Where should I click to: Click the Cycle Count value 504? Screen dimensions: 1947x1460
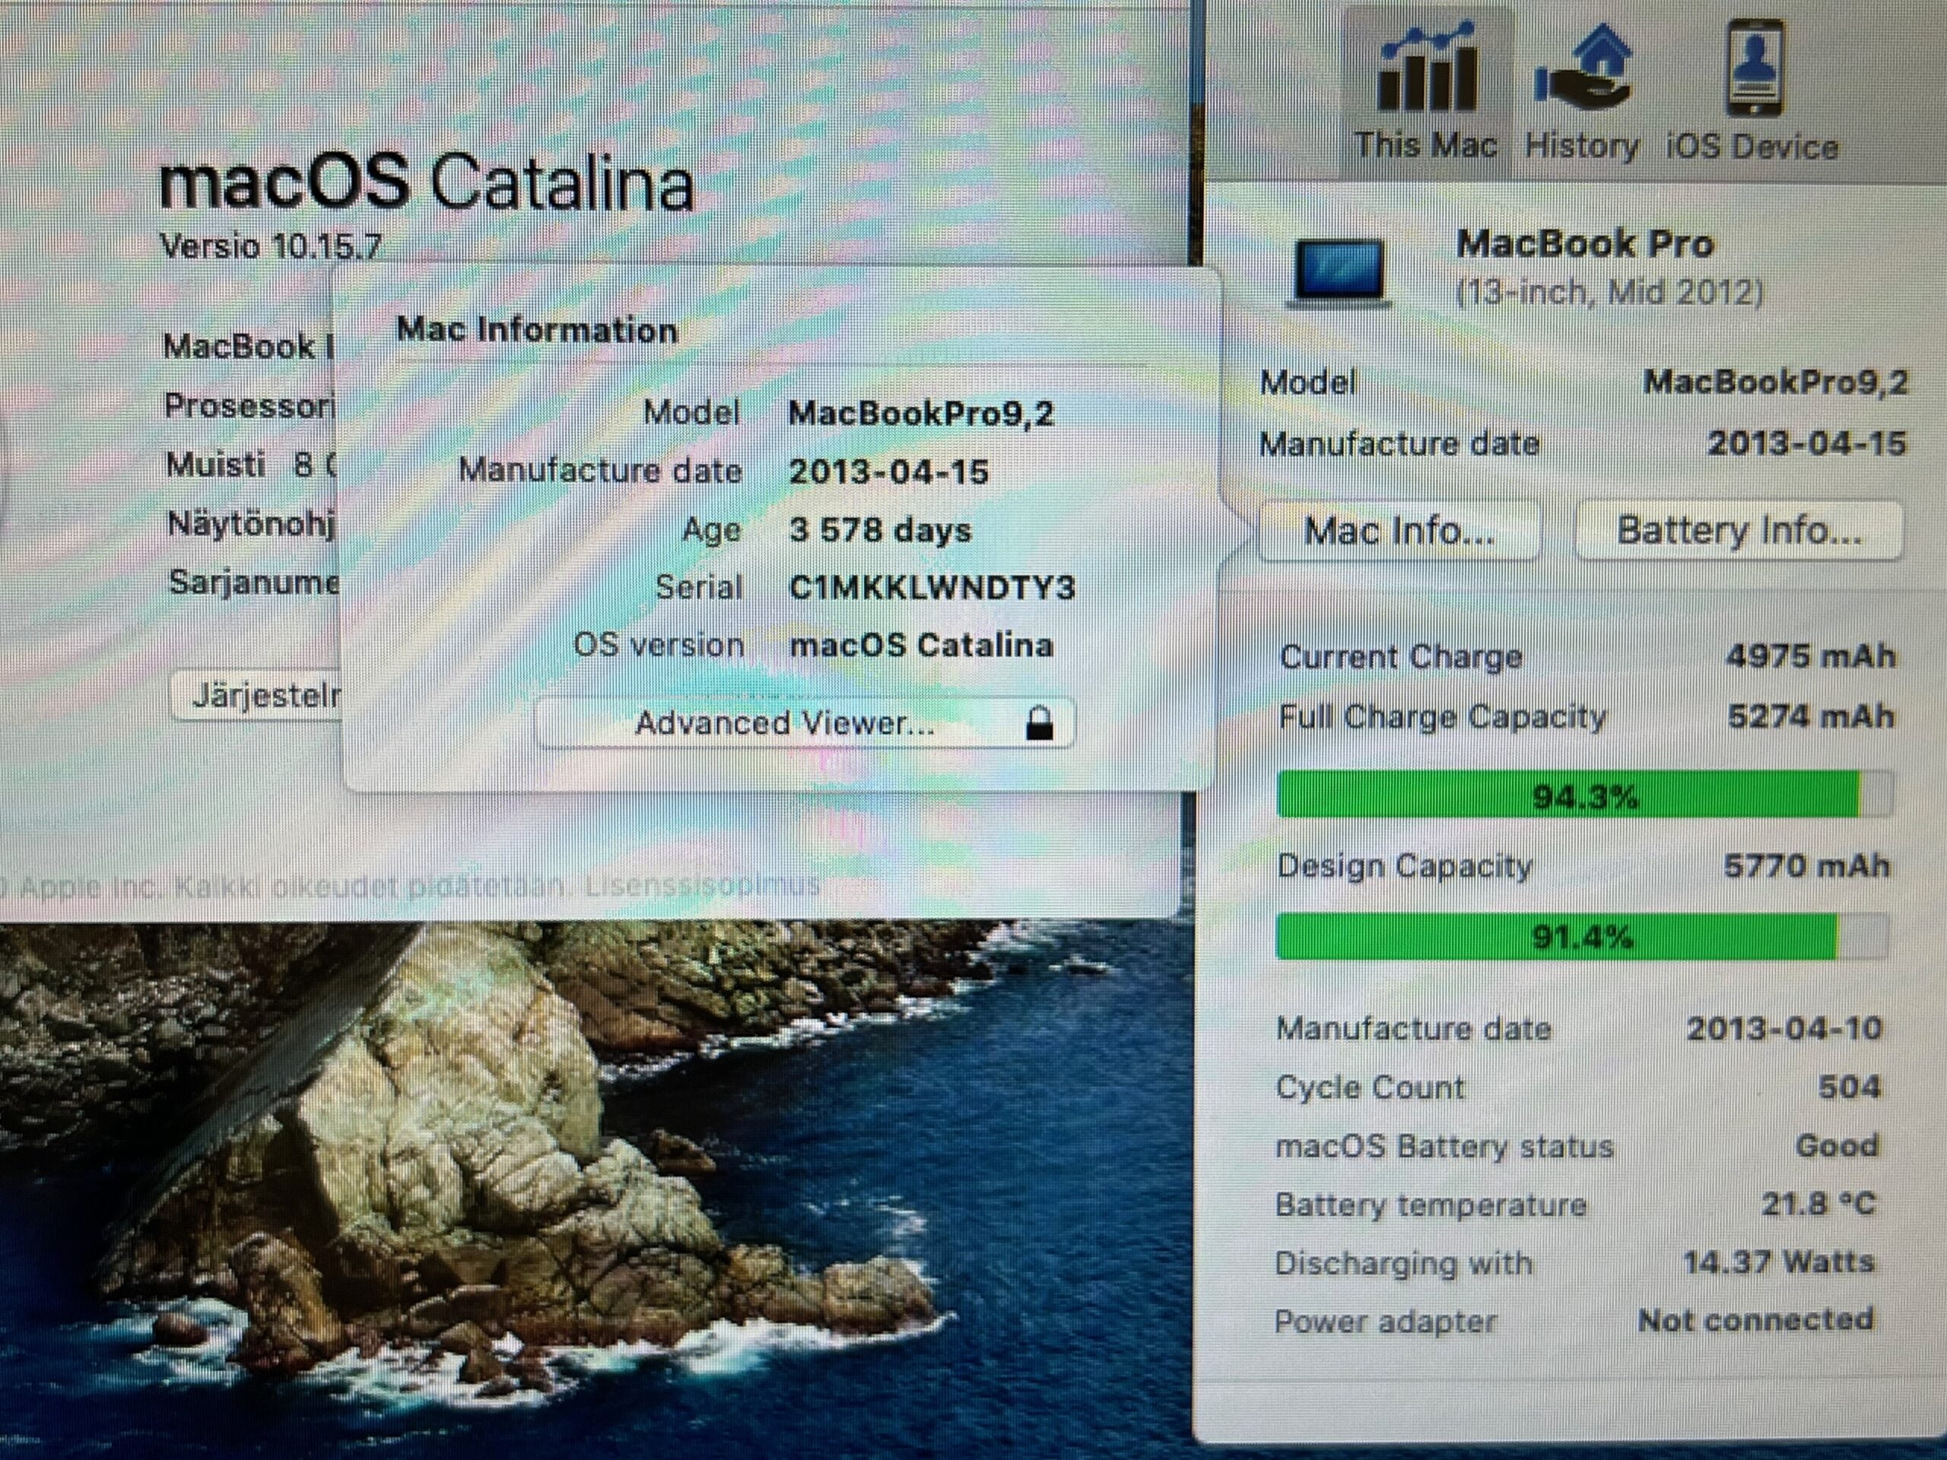[x=1850, y=1087]
